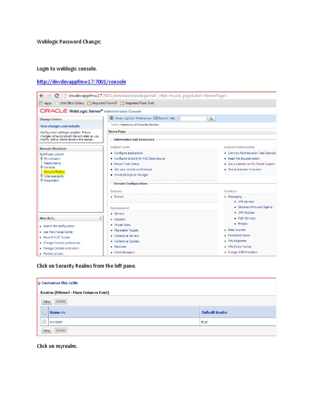Open the Work Managers link

point(124,252)
